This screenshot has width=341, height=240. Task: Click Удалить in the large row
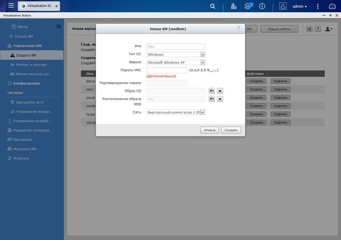tap(281, 114)
